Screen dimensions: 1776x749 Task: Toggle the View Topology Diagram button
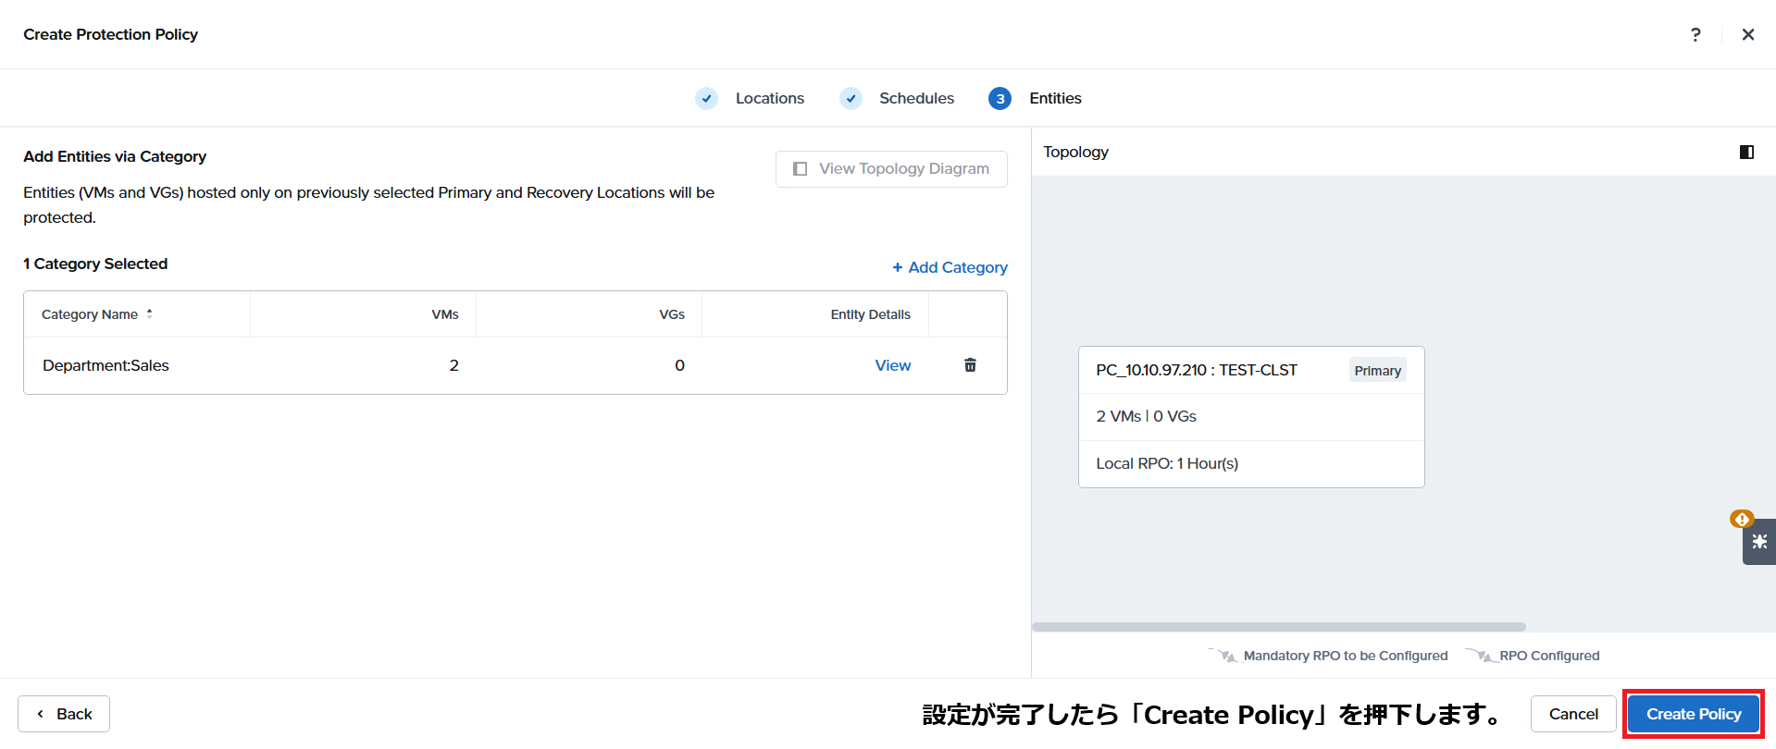[x=891, y=169]
